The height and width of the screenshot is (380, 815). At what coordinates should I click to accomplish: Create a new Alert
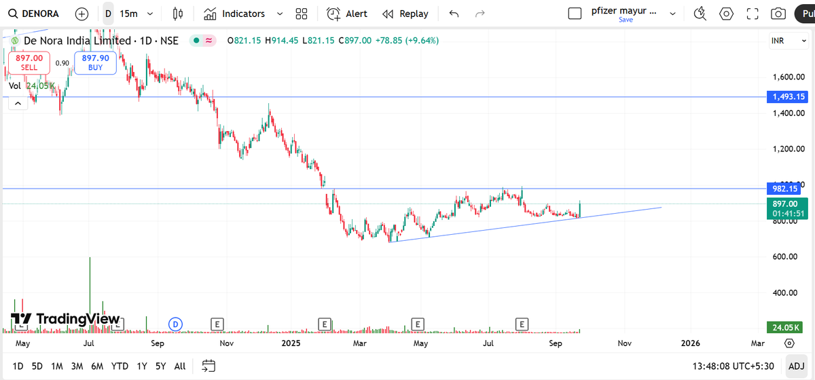tap(347, 14)
